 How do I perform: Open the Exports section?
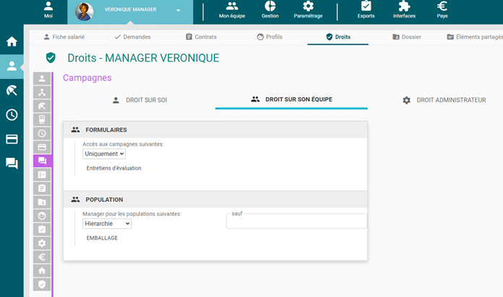tap(366, 10)
